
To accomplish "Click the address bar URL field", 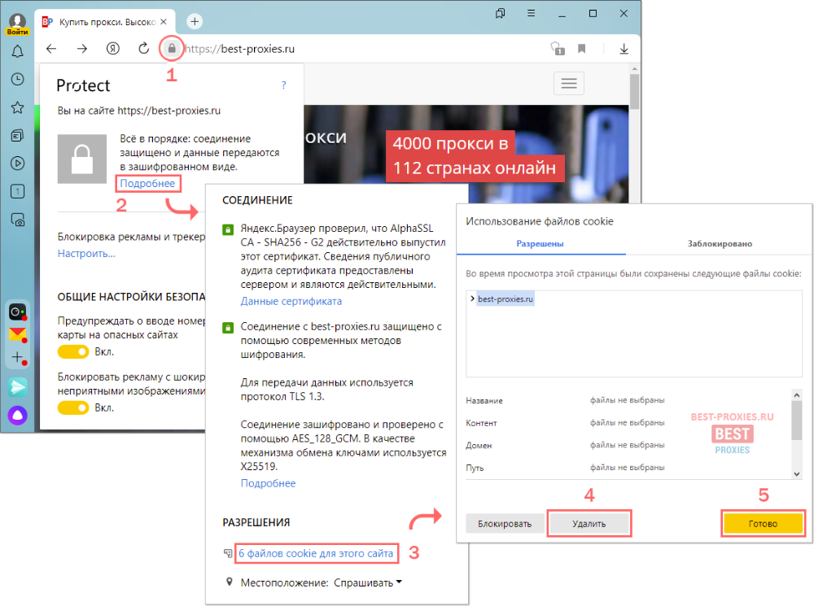I will click(363, 49).
